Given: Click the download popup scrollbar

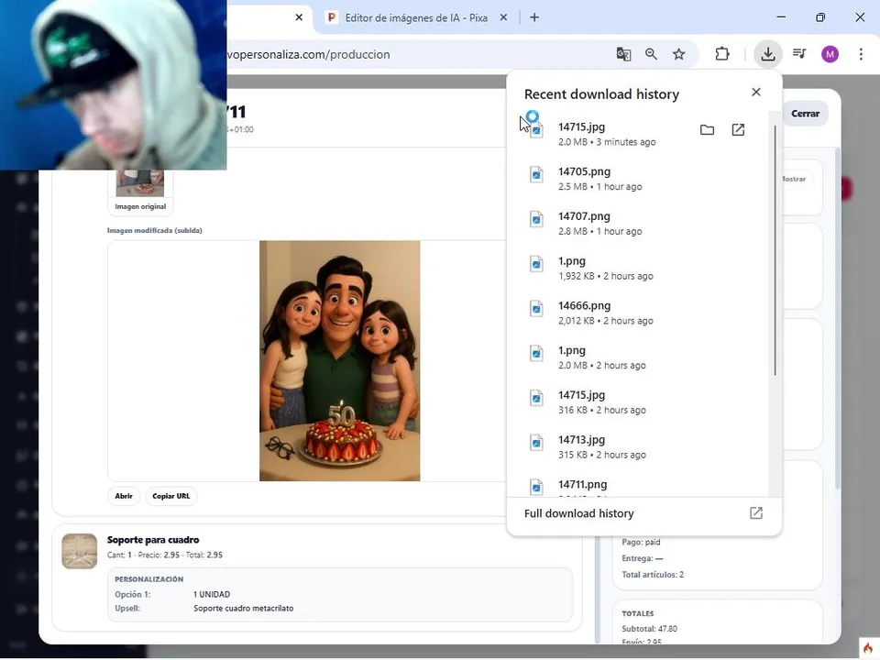Looking at the screenshot, I should (775, 251).
